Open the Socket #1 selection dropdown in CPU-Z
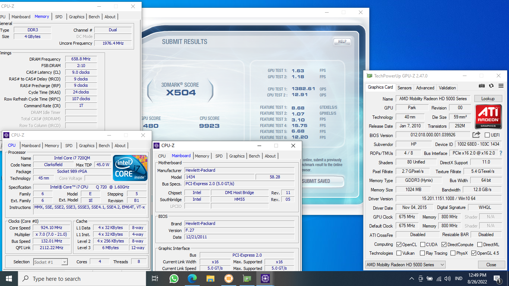 tap(50, 262)
